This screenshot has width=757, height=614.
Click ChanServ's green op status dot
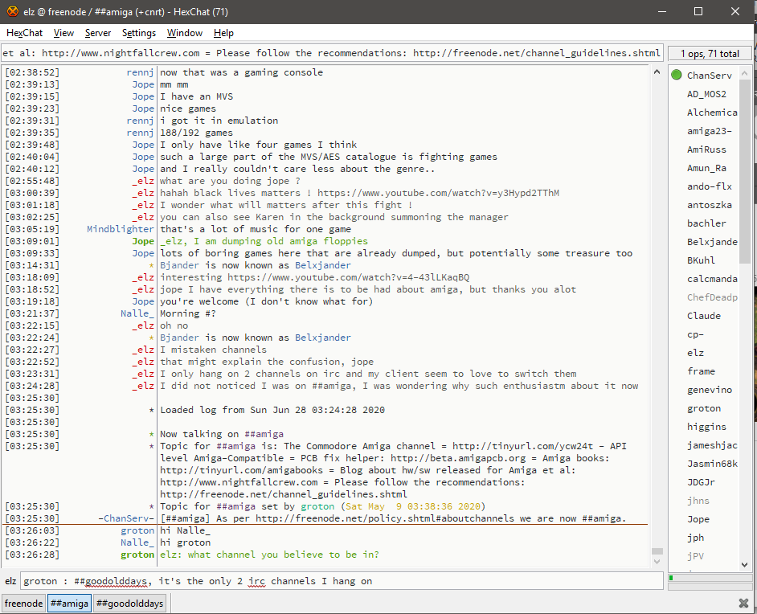[677, 75]
